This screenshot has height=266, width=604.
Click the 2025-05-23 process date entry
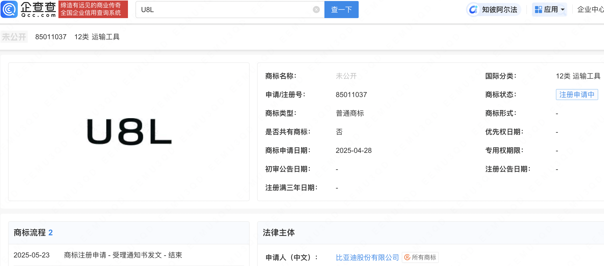[x=31, y=255]
